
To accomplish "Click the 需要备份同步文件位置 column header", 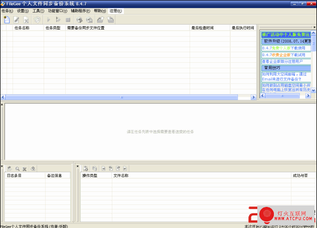I will tap(127, 28).
